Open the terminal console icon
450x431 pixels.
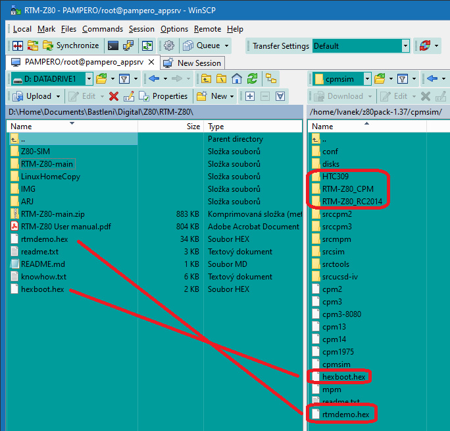[113, 45]
